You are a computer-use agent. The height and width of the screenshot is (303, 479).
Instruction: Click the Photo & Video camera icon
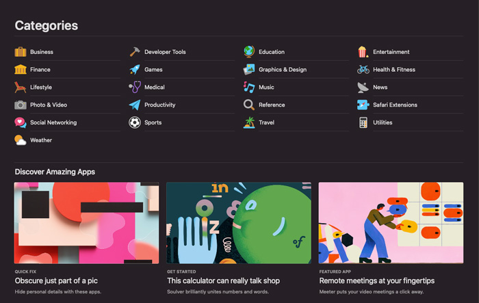coord(21,105)
